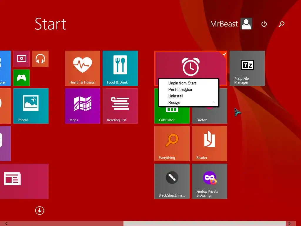Click the horizontal scrollbar thumb
Image resolution: width=301 pixels, height=226 pixels.
tap(205, 224)
